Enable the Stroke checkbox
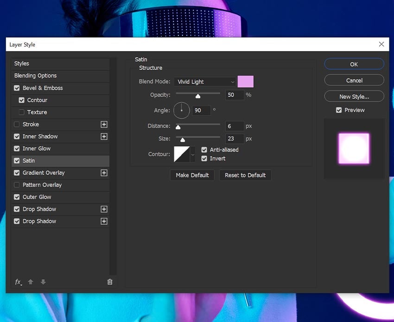The height and width of the screenshot is (322, 394). pos(17,124)
